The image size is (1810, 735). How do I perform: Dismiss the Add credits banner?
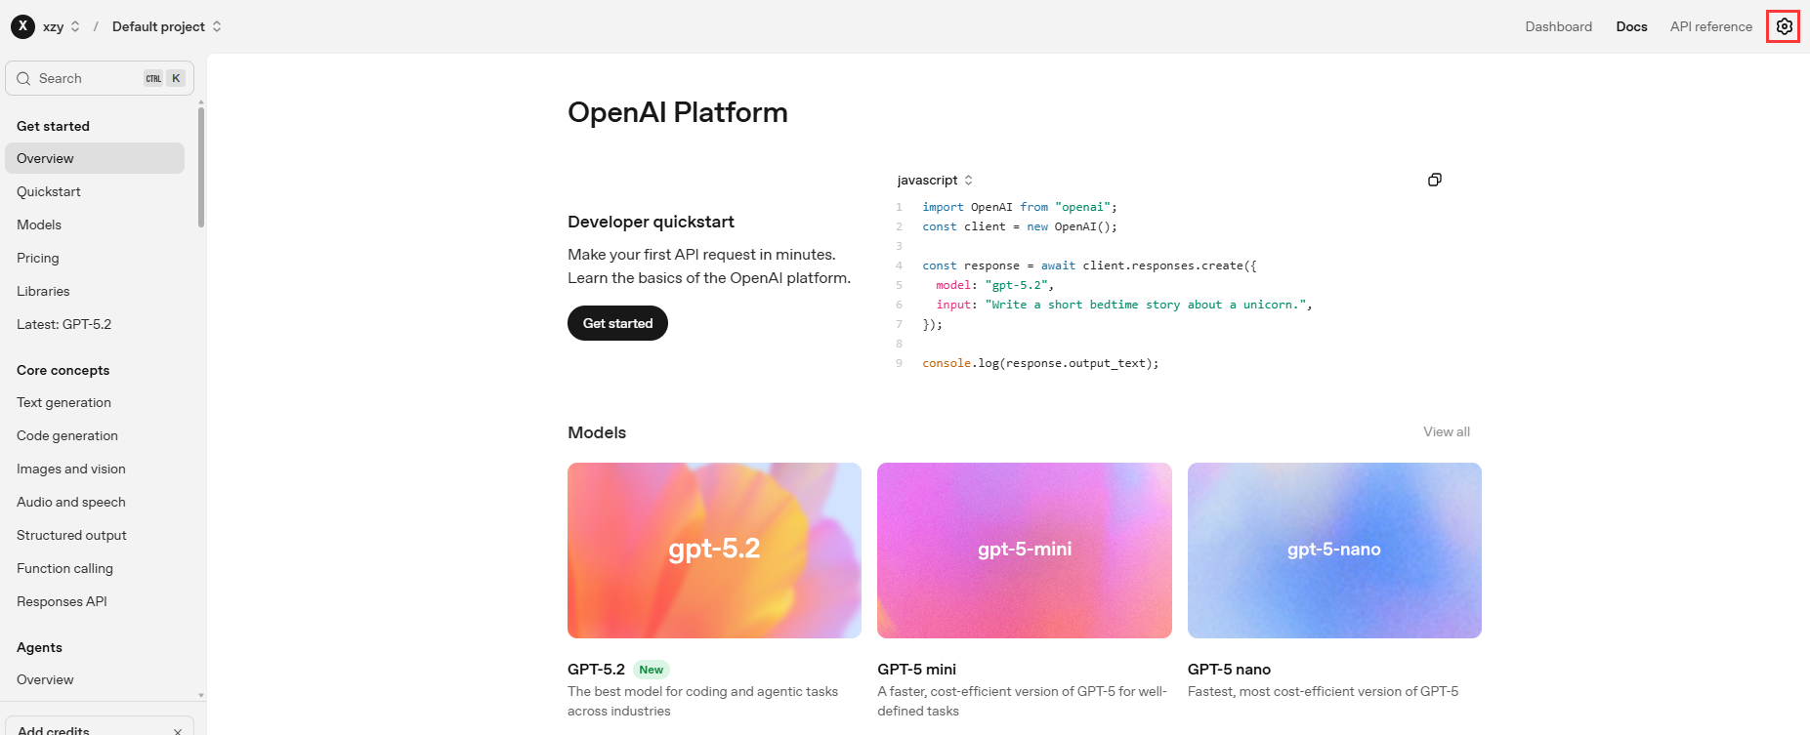point(178,731)
